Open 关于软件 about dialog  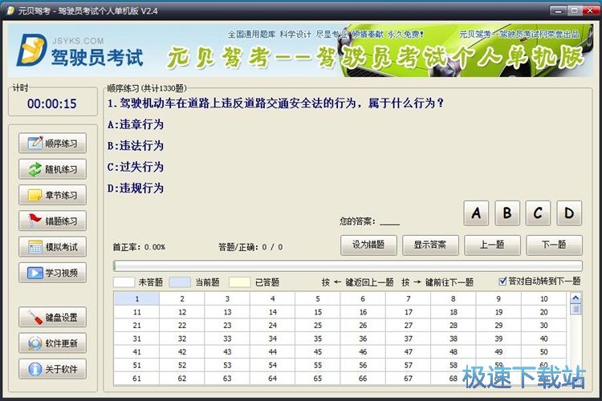52,369
